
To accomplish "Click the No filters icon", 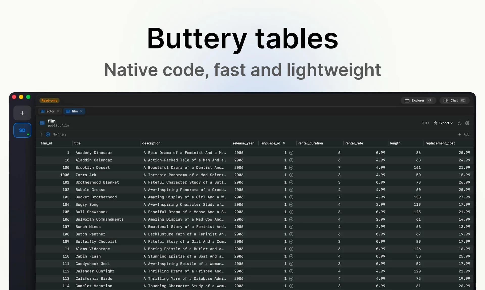I will coord(48,135).
